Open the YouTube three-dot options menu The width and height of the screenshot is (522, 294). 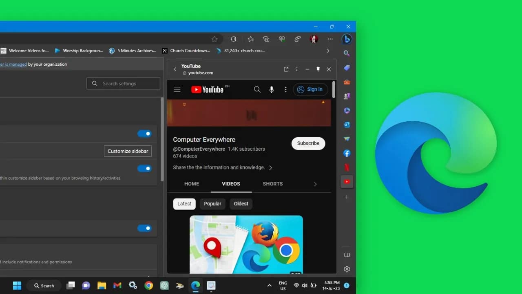pos(285,89)
